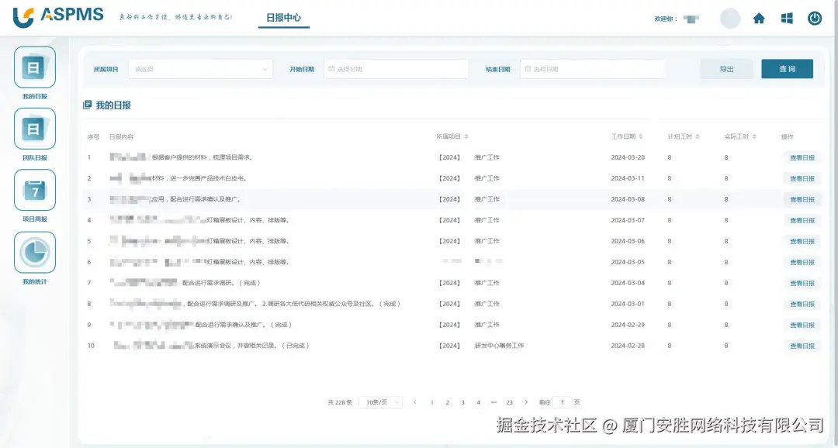Select the 团队日报 sidebar icon

click(x=34, y=129)
